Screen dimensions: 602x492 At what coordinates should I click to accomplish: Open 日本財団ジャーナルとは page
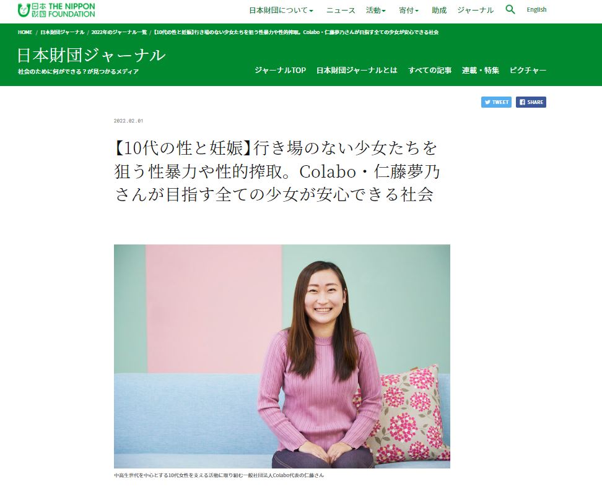[357, 70]
